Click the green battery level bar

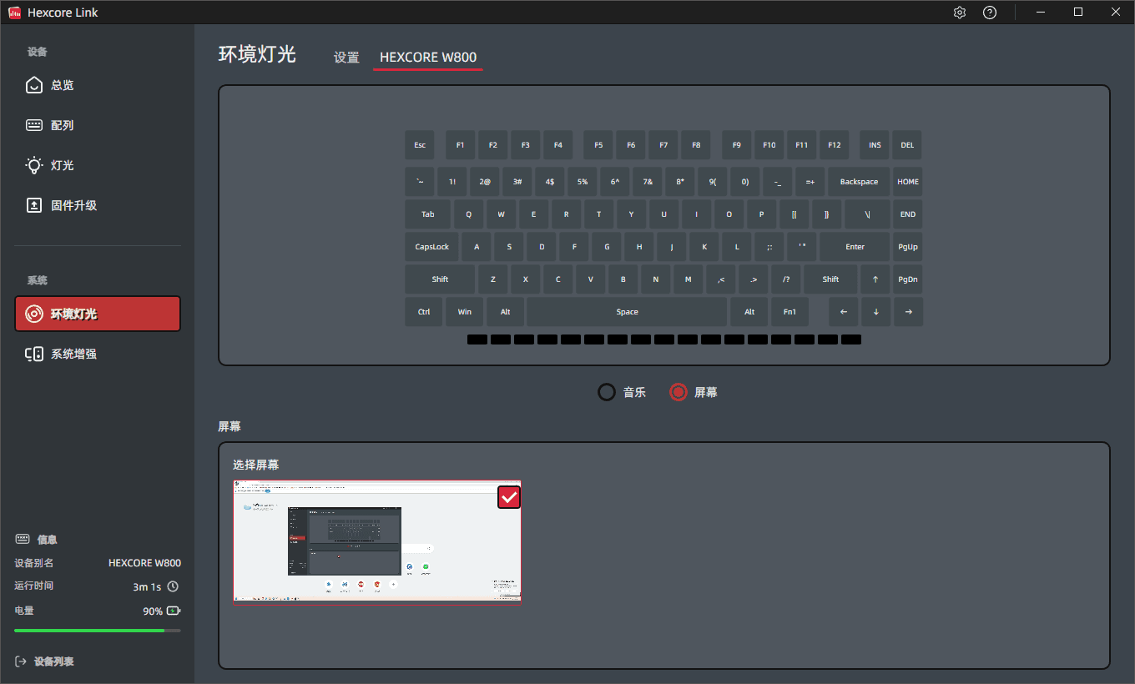89,631
